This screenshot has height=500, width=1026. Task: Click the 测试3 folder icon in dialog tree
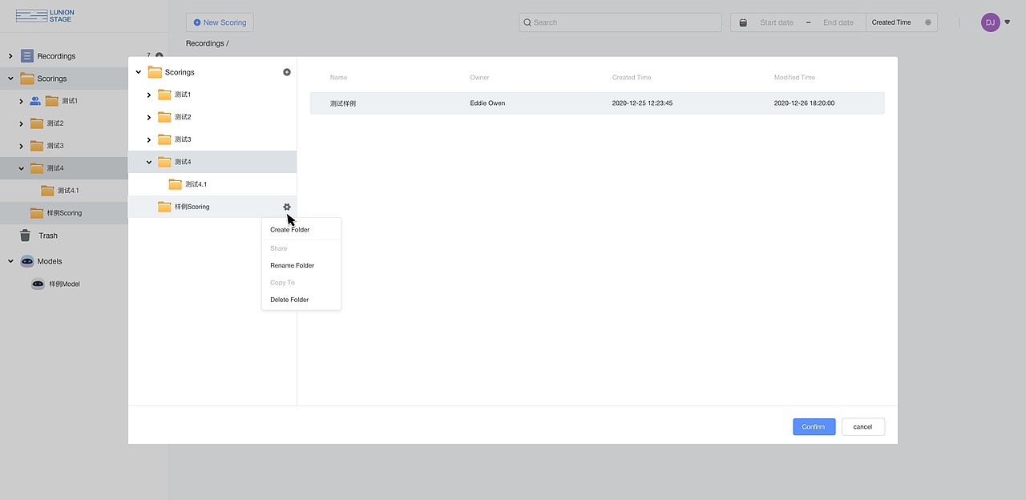[x=164, y=139]
